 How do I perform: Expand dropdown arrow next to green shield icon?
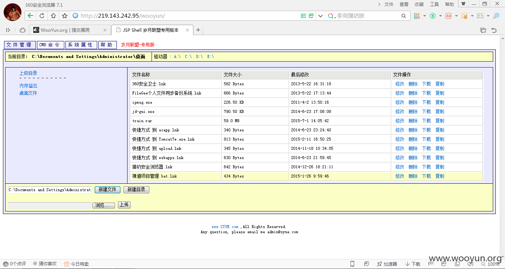click(440, 16)
